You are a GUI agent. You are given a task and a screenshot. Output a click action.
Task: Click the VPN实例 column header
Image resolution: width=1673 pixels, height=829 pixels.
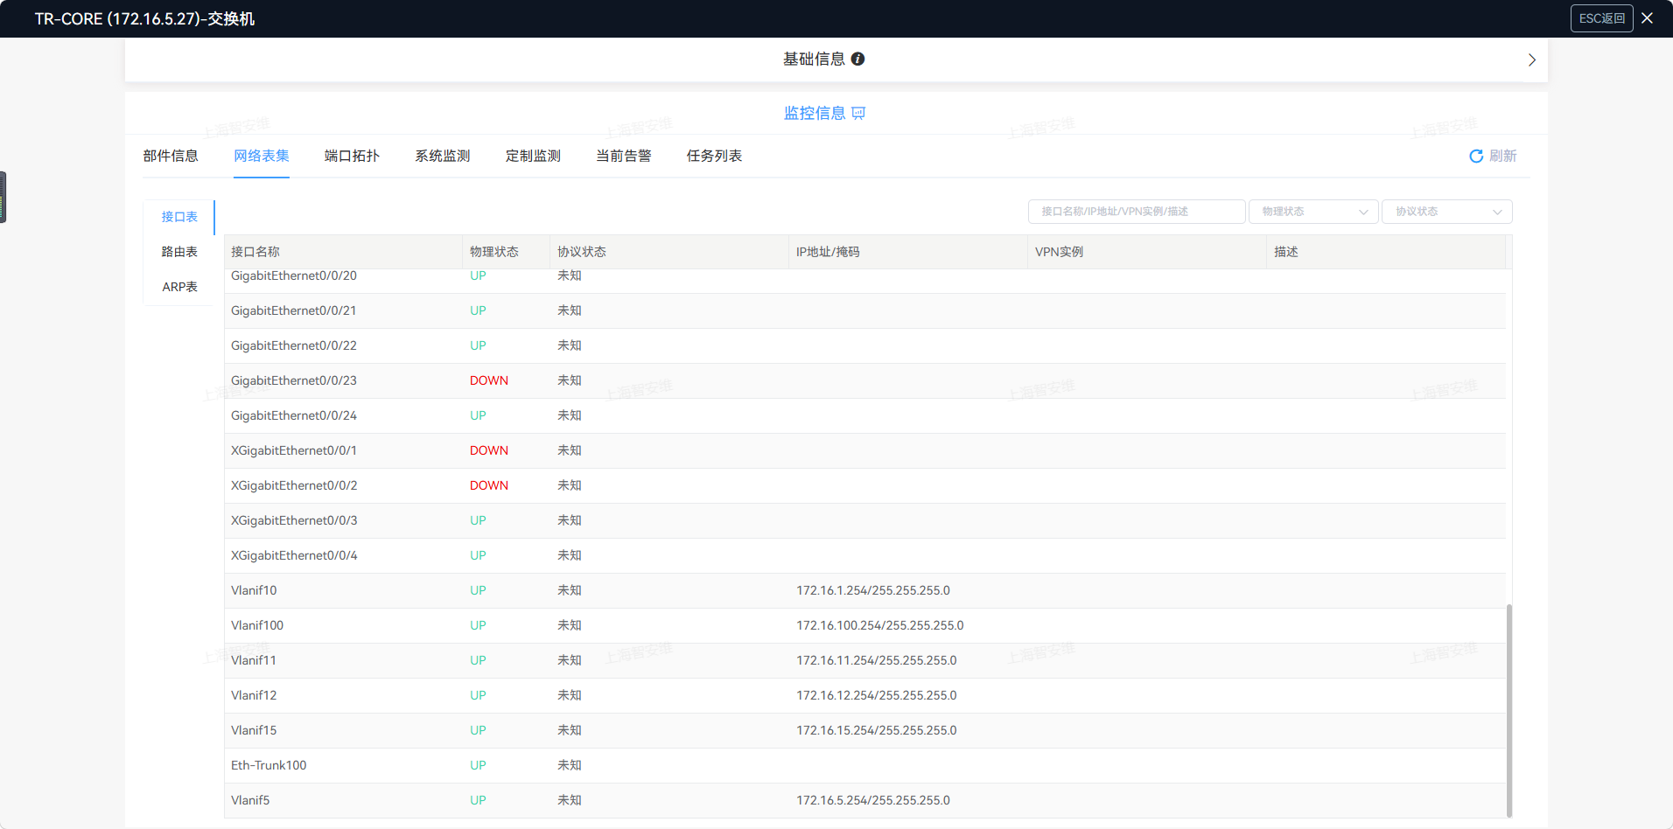tap(1059, 252)
